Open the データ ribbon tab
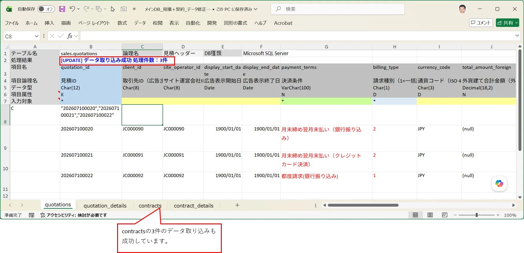This screenshot has height=253, width=524. pyautogui.click(x=140, y=23)
